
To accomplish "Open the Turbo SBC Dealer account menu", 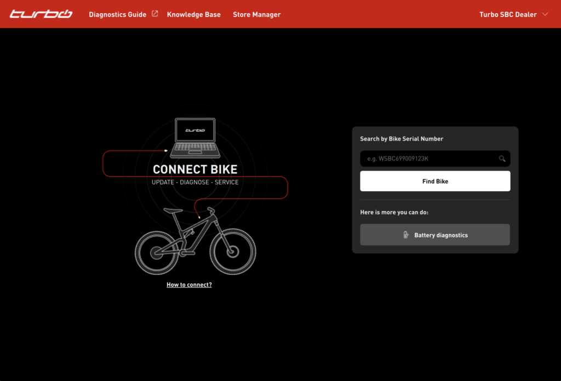I will pyautogui.click(x=507, y=15).
